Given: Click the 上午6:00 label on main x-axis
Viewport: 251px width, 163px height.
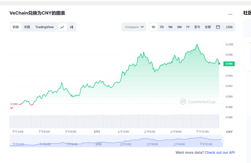Looking at the screenshot, I should [149, 132].
